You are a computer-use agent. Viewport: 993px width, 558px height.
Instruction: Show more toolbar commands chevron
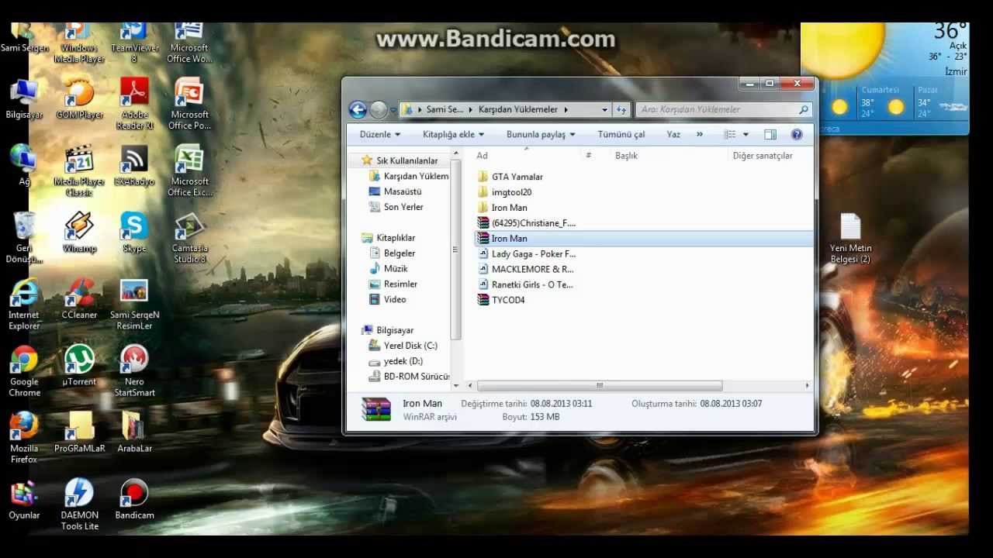(x=699, y=134)
